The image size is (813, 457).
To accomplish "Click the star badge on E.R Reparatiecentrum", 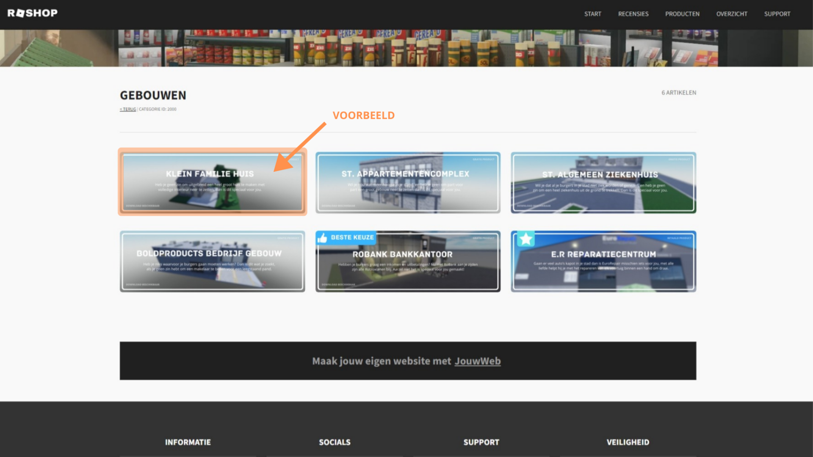I will [526, 239].
